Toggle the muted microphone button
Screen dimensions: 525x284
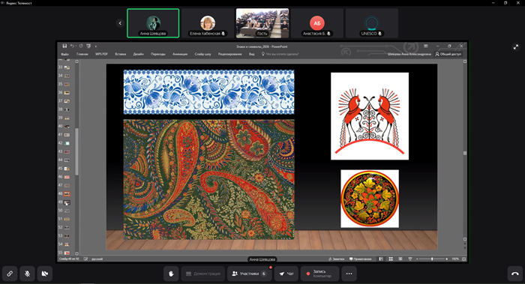tap(28, 274)
